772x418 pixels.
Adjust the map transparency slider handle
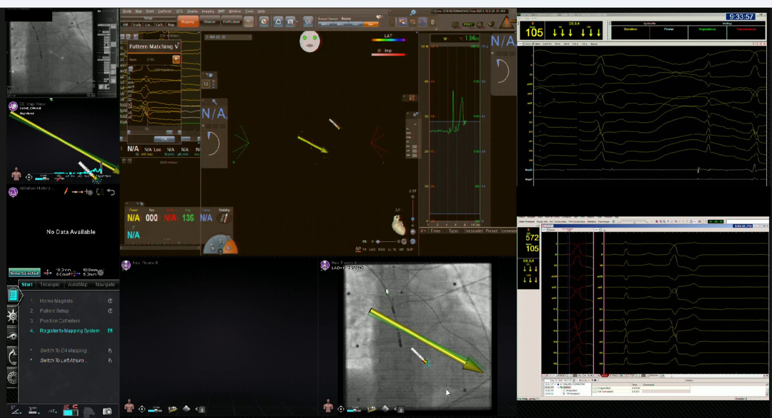click(378, 241)
